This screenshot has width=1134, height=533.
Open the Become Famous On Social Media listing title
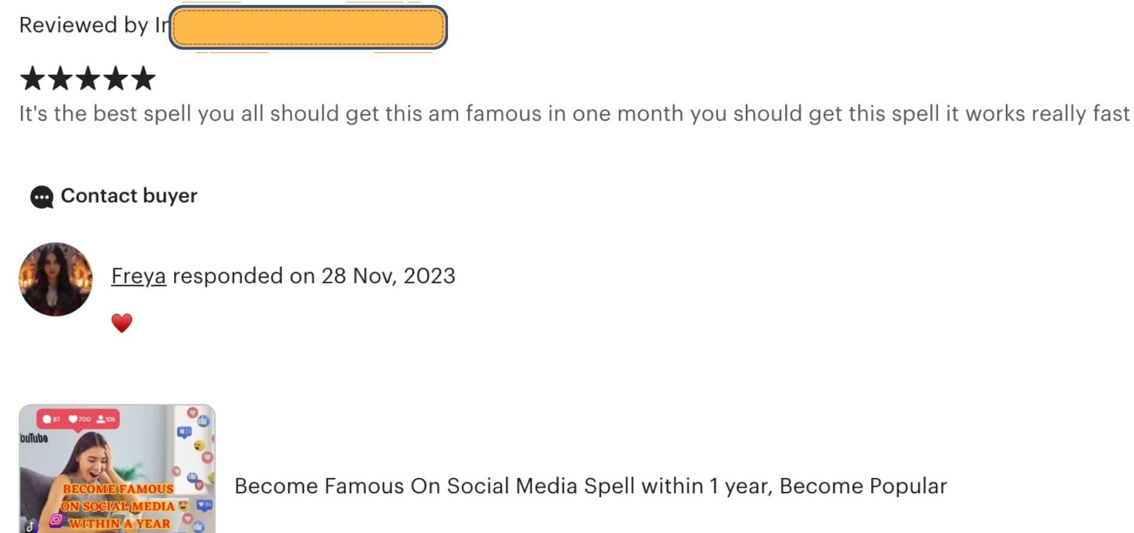point(590,486)
